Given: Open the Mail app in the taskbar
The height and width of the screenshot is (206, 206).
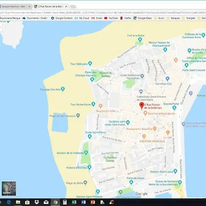Looking at the screenshot, I should coord(46,202).
